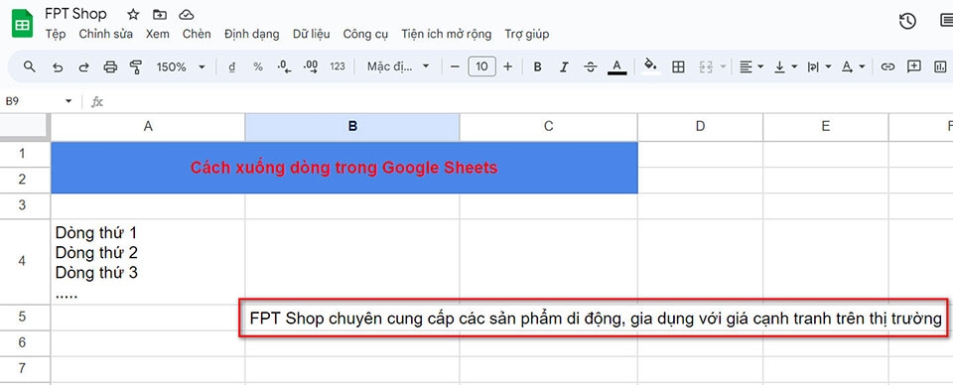Insert a chart
Image resolution: width=953 pixels, height=385 pixels.
pyautogui.click(x=940, y=67)
